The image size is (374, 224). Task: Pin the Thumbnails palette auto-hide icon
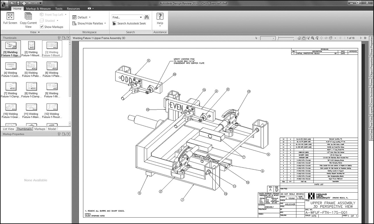point(59,38)
